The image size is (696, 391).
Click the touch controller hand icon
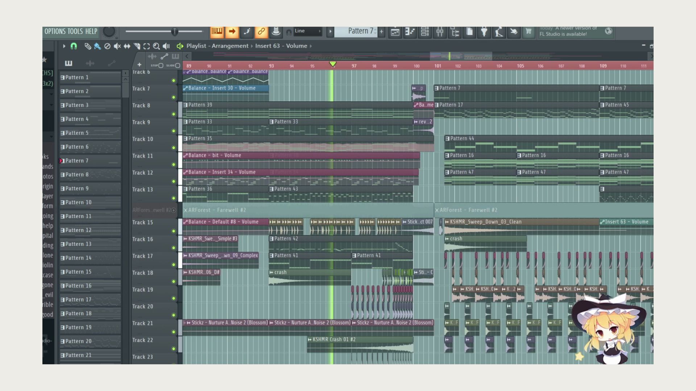[514, 32]
